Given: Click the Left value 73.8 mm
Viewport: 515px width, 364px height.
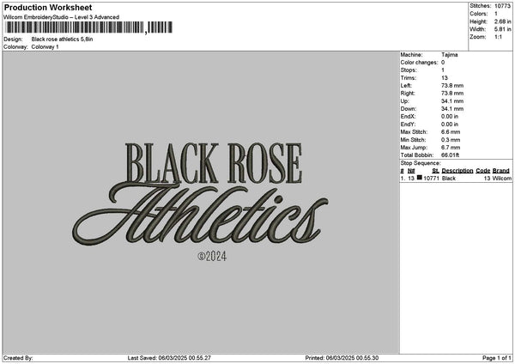Looking at the screenshot, I should (x=452, y=86).
